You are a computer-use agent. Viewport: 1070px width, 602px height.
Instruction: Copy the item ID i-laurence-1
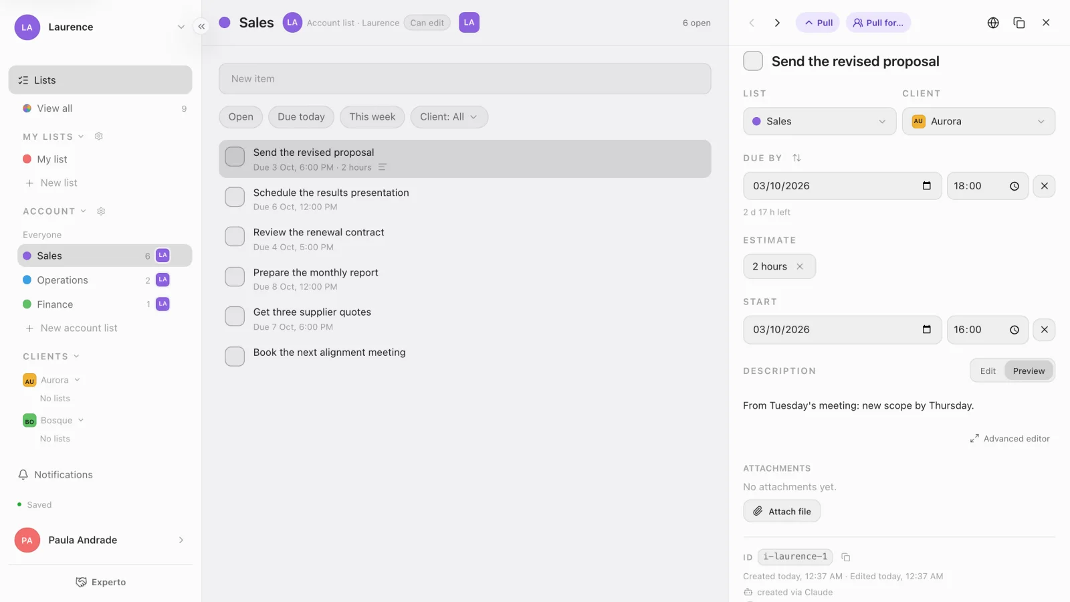point(846,557)
